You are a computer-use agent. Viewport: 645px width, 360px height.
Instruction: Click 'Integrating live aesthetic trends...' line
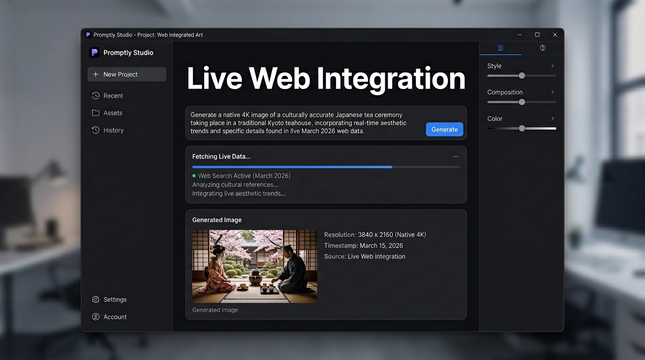[x=239, y=194]
